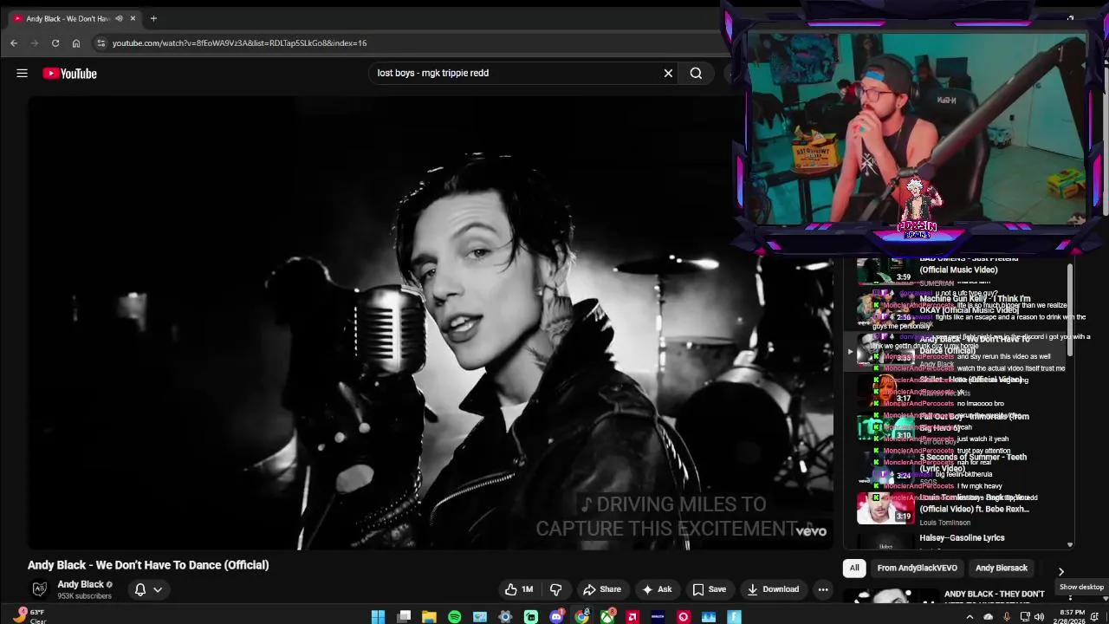Reload the page with the refresh icon
This screenshot has height=624, width=1109.
click(x=55, y=42)
